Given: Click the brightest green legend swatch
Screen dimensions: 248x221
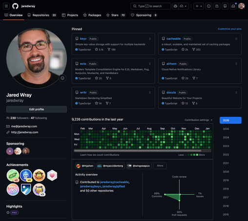Looking at the screenshot, I should [197, 155].
